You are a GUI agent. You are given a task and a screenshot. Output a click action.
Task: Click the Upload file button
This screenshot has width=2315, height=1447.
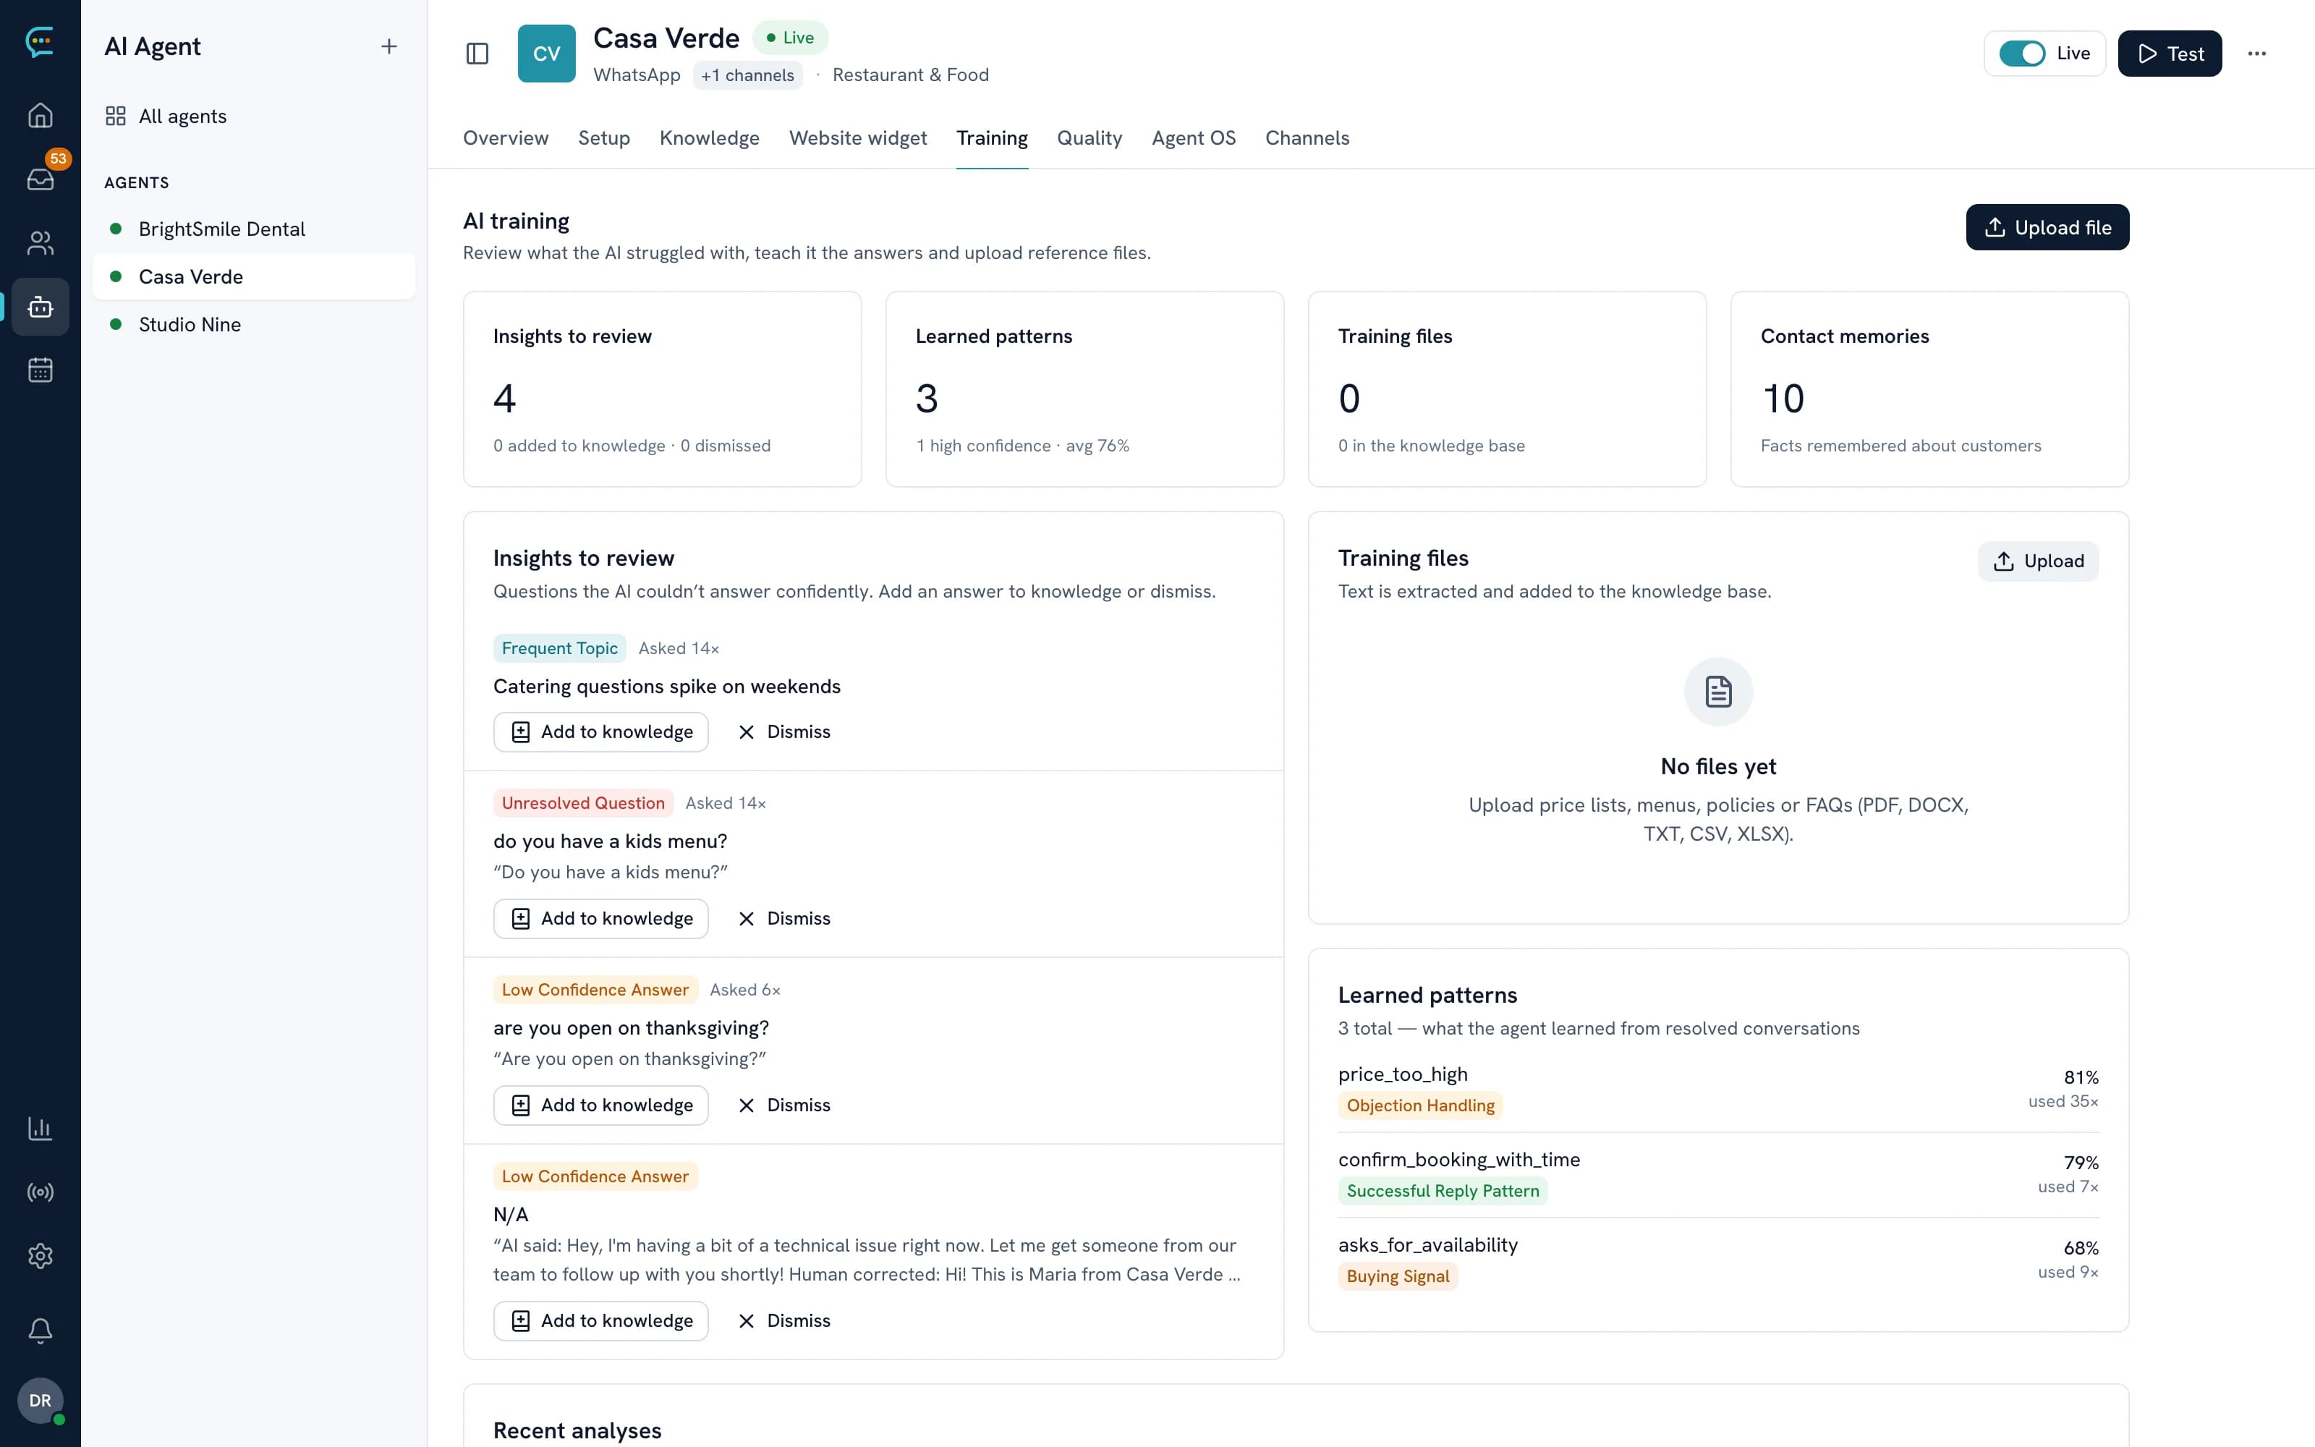coord(2047,226)
